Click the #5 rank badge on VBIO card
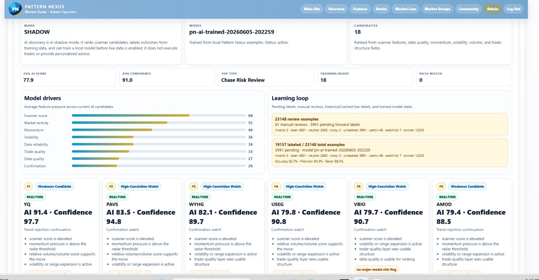 (358, 186)
